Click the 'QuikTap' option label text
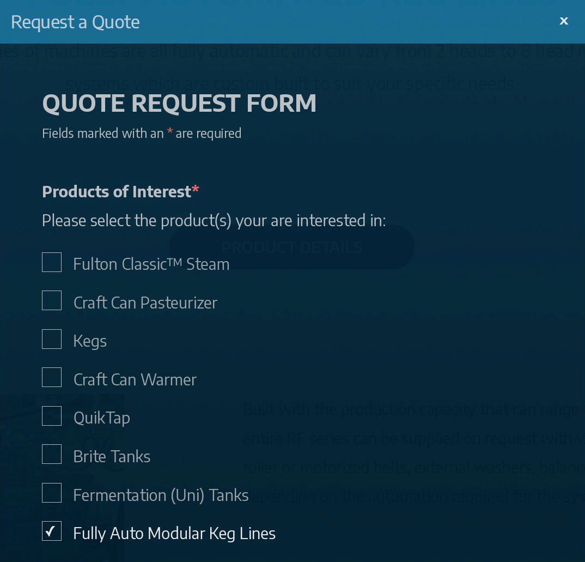Image resolution: width=585 pixels, height=562 pixels. (x=101, y=418)
